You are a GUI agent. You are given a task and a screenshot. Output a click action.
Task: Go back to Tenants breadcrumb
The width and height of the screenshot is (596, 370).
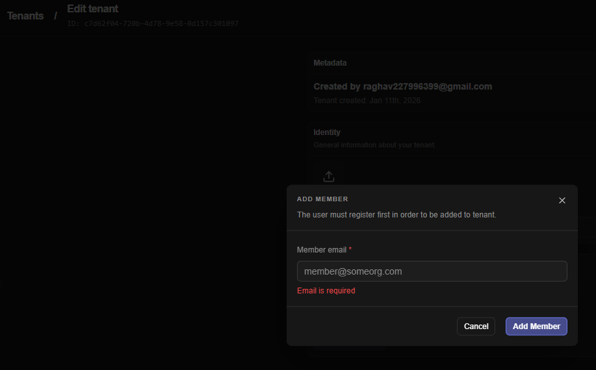[25, 16]
